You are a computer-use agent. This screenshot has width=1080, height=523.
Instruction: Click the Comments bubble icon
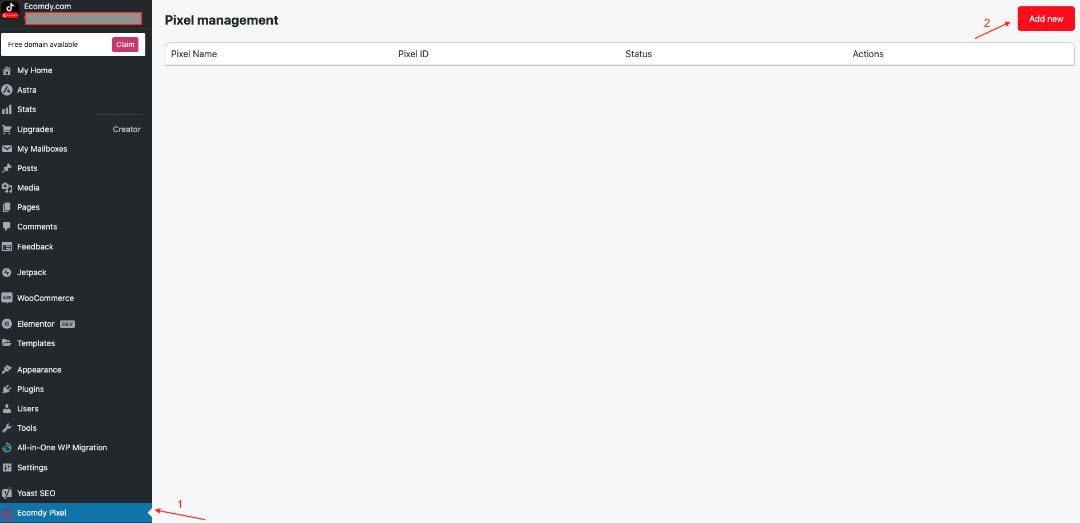coord(7,227)
